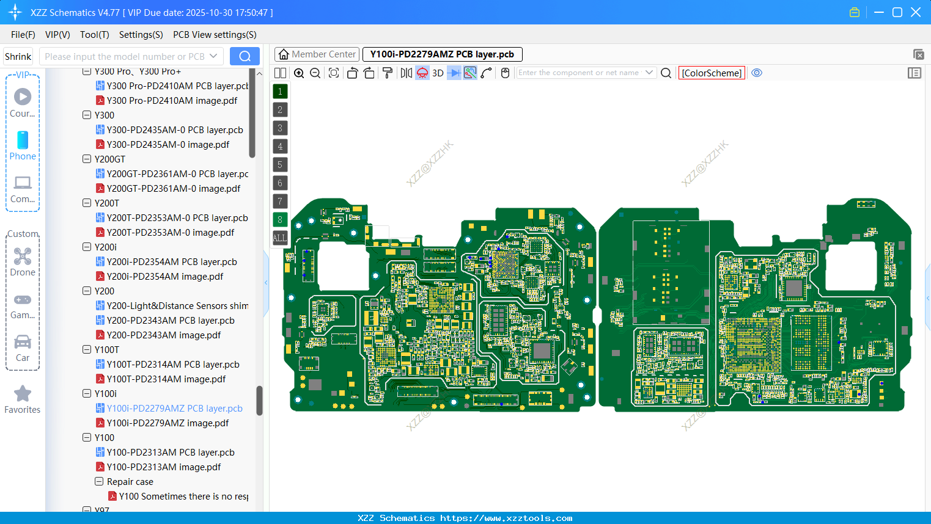The width and height of the screenshot is (931, 524).
Task: Select the rotate right tool
Action: [x=369, y=73]
